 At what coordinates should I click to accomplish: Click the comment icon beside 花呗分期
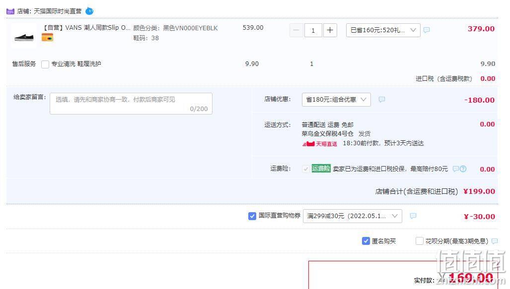pyautogui.click(x=495, y=241)
